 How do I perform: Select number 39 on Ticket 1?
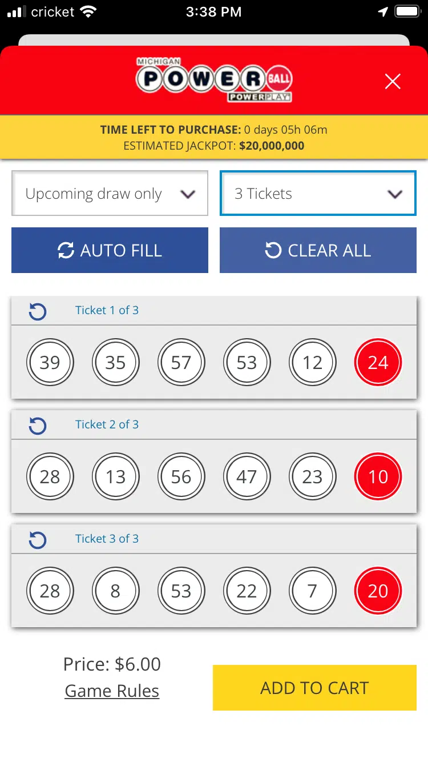pos(50,363)
